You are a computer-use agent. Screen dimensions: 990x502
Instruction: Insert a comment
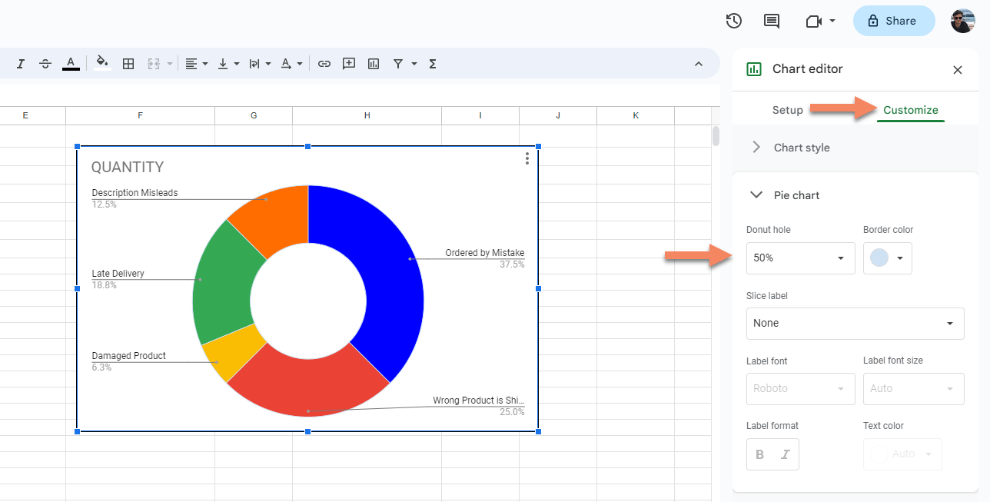tap(348, 64)
